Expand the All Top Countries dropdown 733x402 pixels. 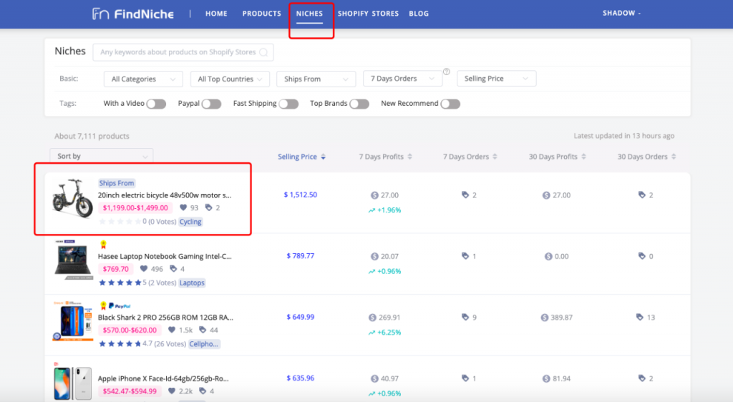230,79
